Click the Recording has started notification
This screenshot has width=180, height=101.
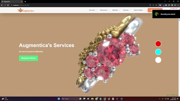click(x=166, y=14)
